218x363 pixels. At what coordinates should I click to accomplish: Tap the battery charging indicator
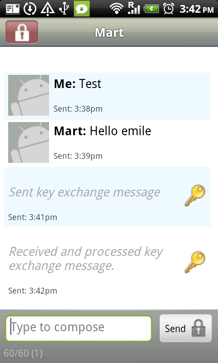(151, 9)
